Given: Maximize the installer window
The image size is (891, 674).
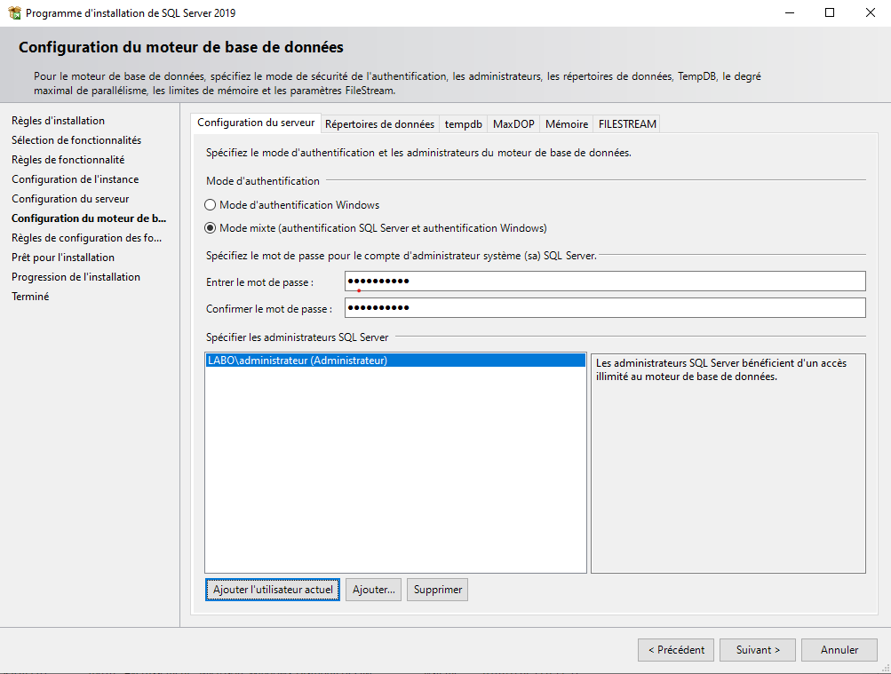Looking at the screenshot, I should [x=830, y=13].
